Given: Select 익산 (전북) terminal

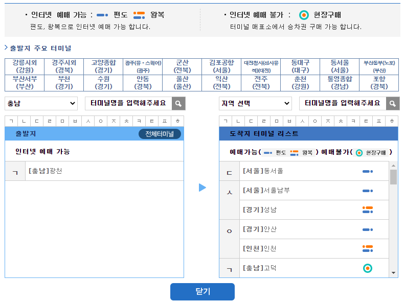Looking at the screenshot, I should (221, 83).
